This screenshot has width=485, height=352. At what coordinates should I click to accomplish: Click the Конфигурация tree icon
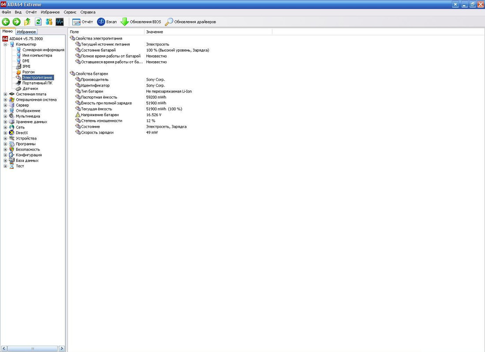coord(12,155)
